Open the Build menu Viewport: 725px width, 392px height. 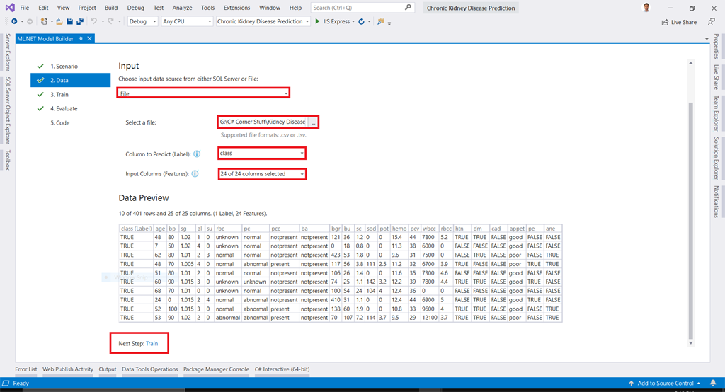pyautogui.click(x=111, y=8)
